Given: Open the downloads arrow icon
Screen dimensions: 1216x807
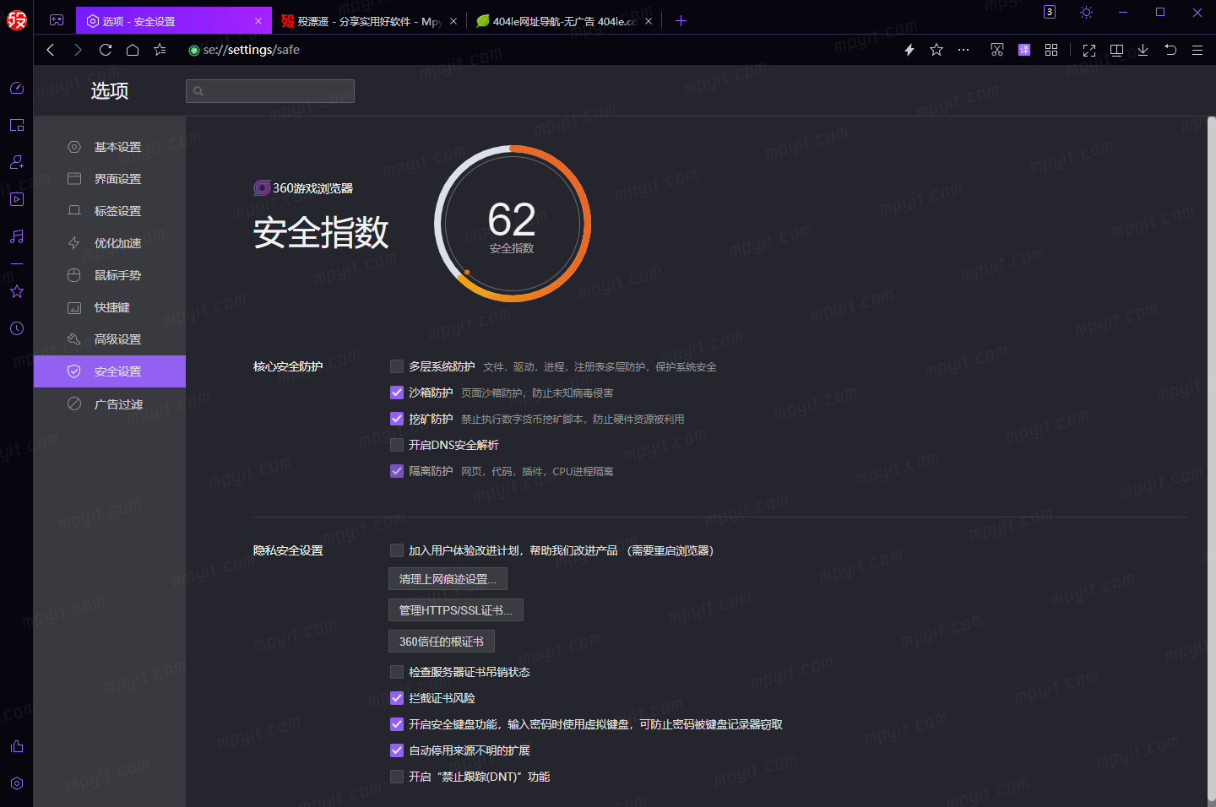Looking at the screenshot, I should (x=1143, y=50).
